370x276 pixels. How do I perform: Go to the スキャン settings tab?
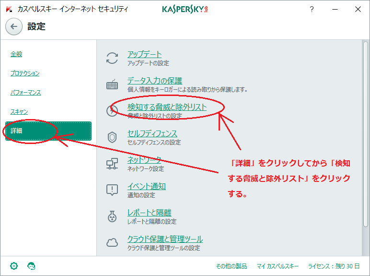point(20,112)
